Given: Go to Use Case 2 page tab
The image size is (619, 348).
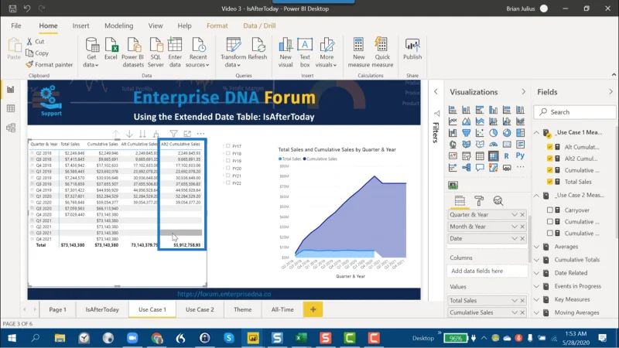Looking at the screenshot, I should coord(200,310).
